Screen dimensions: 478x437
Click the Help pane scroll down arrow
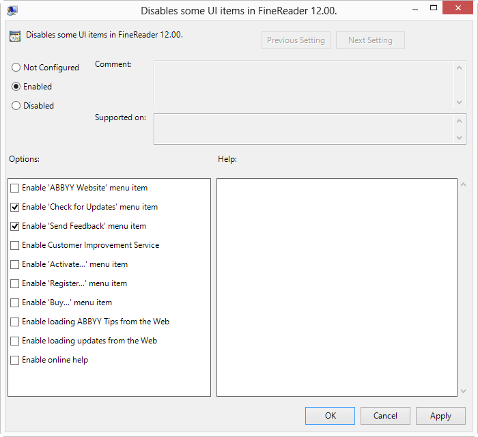coord(464,391)
